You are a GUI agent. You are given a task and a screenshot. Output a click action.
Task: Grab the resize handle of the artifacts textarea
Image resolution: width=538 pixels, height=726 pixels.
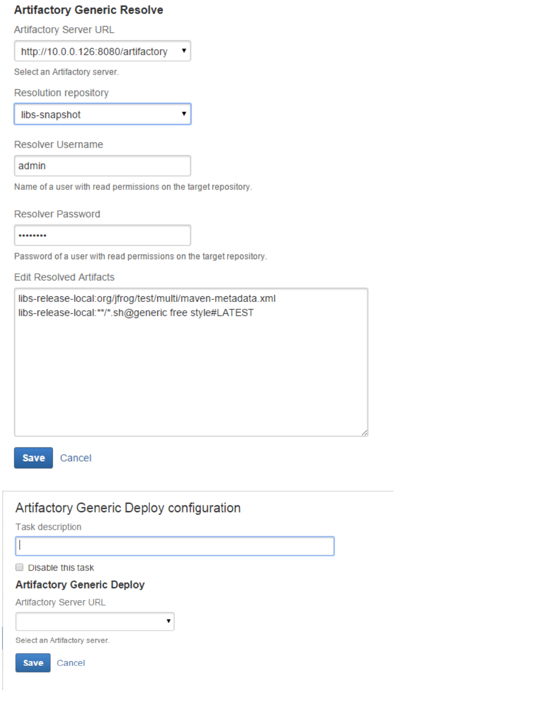click(364, 432)
